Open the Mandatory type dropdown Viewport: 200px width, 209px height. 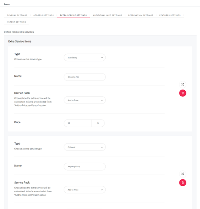click(x=84, y=58)
